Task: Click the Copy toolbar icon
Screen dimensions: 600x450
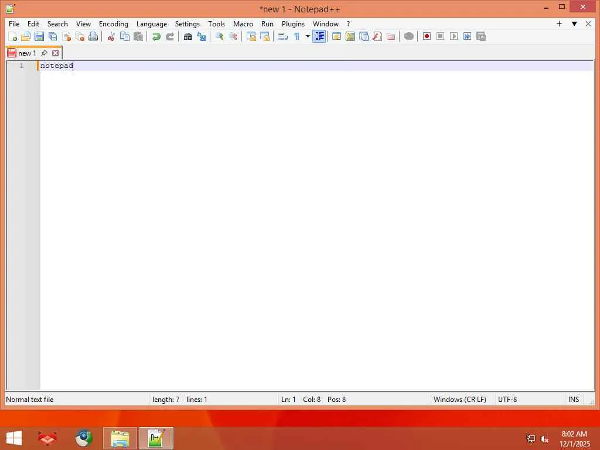Action: click(x=125, y=36)
